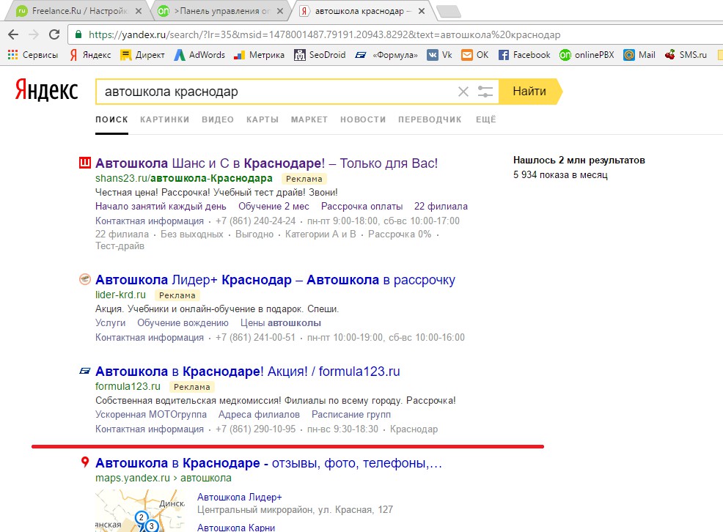Open advanced search settings icon

485,92
